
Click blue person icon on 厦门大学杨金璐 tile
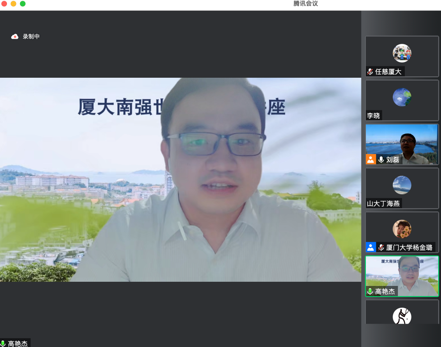(x=371, y=247)
